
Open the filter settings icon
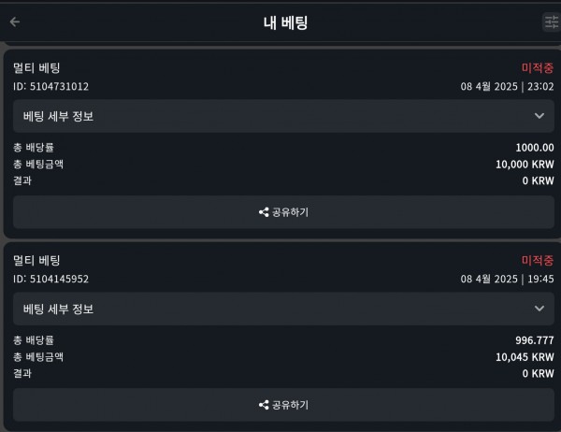click(x=552, y=22)
